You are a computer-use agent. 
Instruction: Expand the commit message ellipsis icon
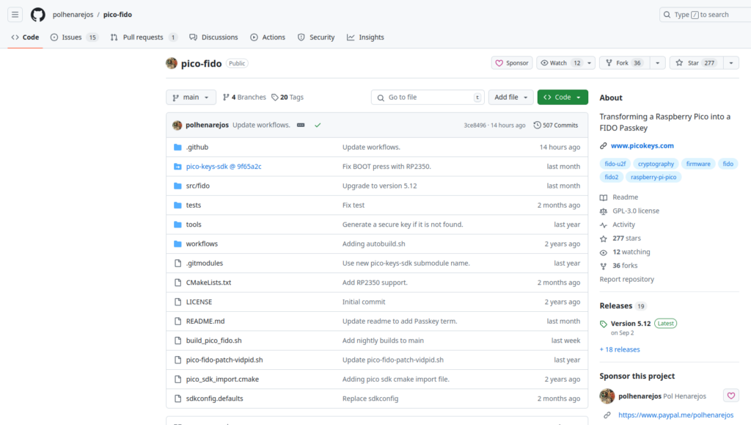(301, 125)
